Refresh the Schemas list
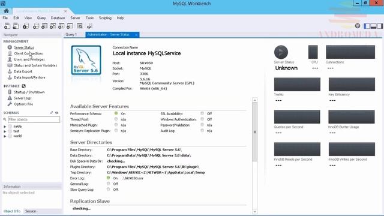This screenshot has width=384, height=216. pyautogui.click(x=57, y=113)
